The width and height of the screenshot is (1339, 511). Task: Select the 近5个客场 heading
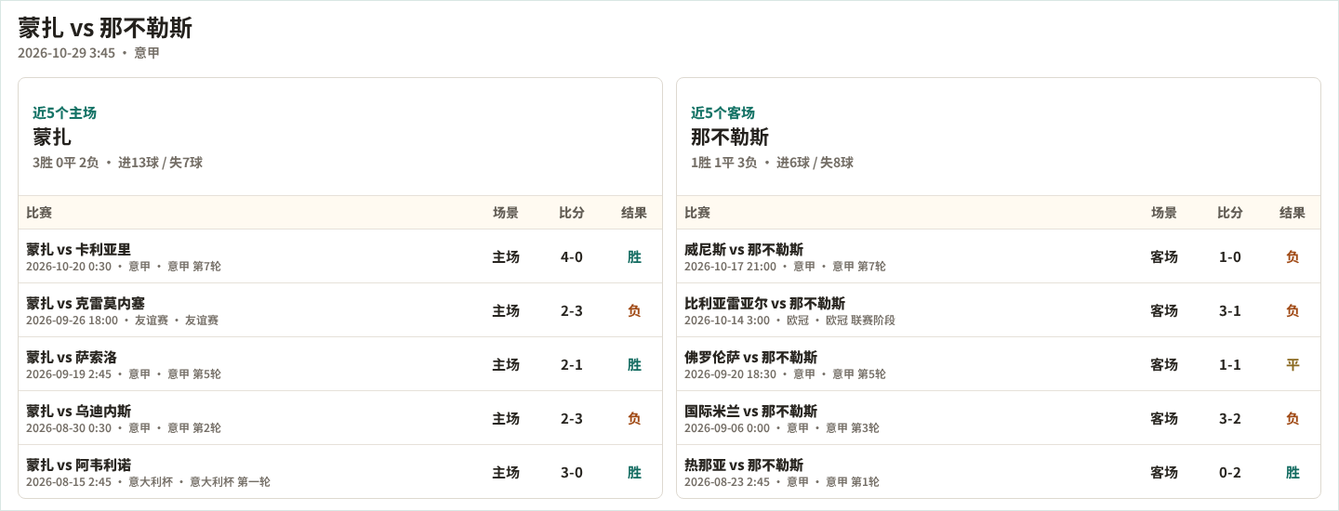723,112
